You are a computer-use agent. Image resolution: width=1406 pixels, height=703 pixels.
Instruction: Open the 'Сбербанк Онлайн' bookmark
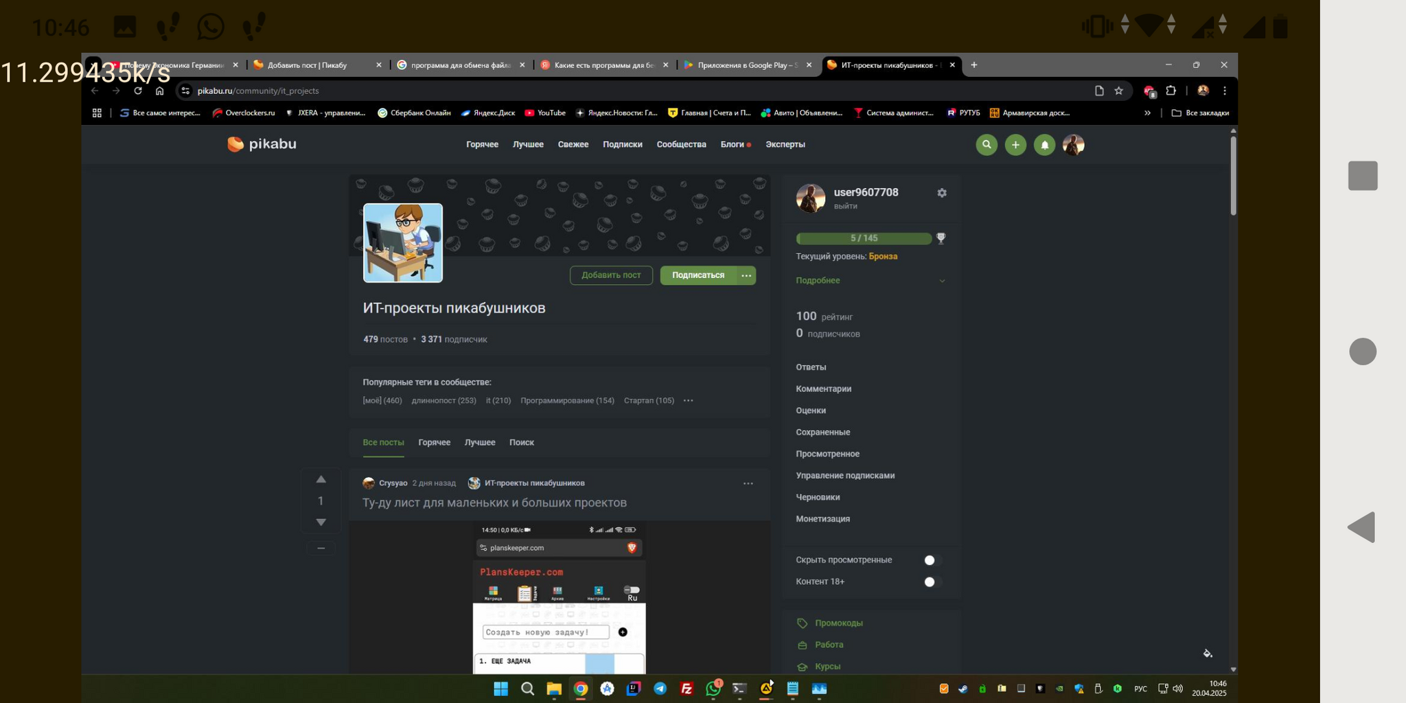point(414,113)
